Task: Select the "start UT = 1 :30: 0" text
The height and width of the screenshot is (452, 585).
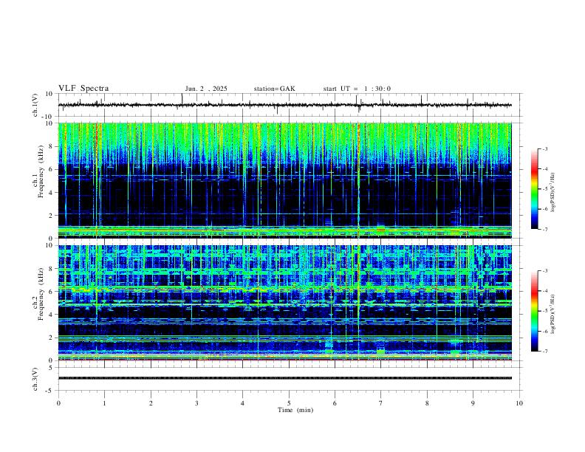Action: [x=357, y=89]
